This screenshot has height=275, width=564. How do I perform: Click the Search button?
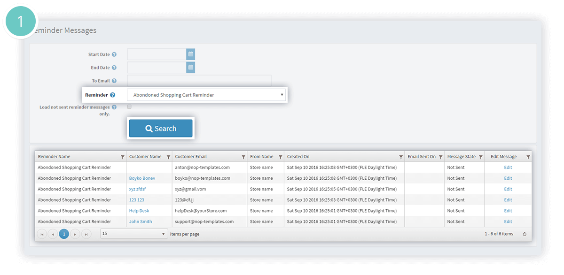click(x=161, y=129)
